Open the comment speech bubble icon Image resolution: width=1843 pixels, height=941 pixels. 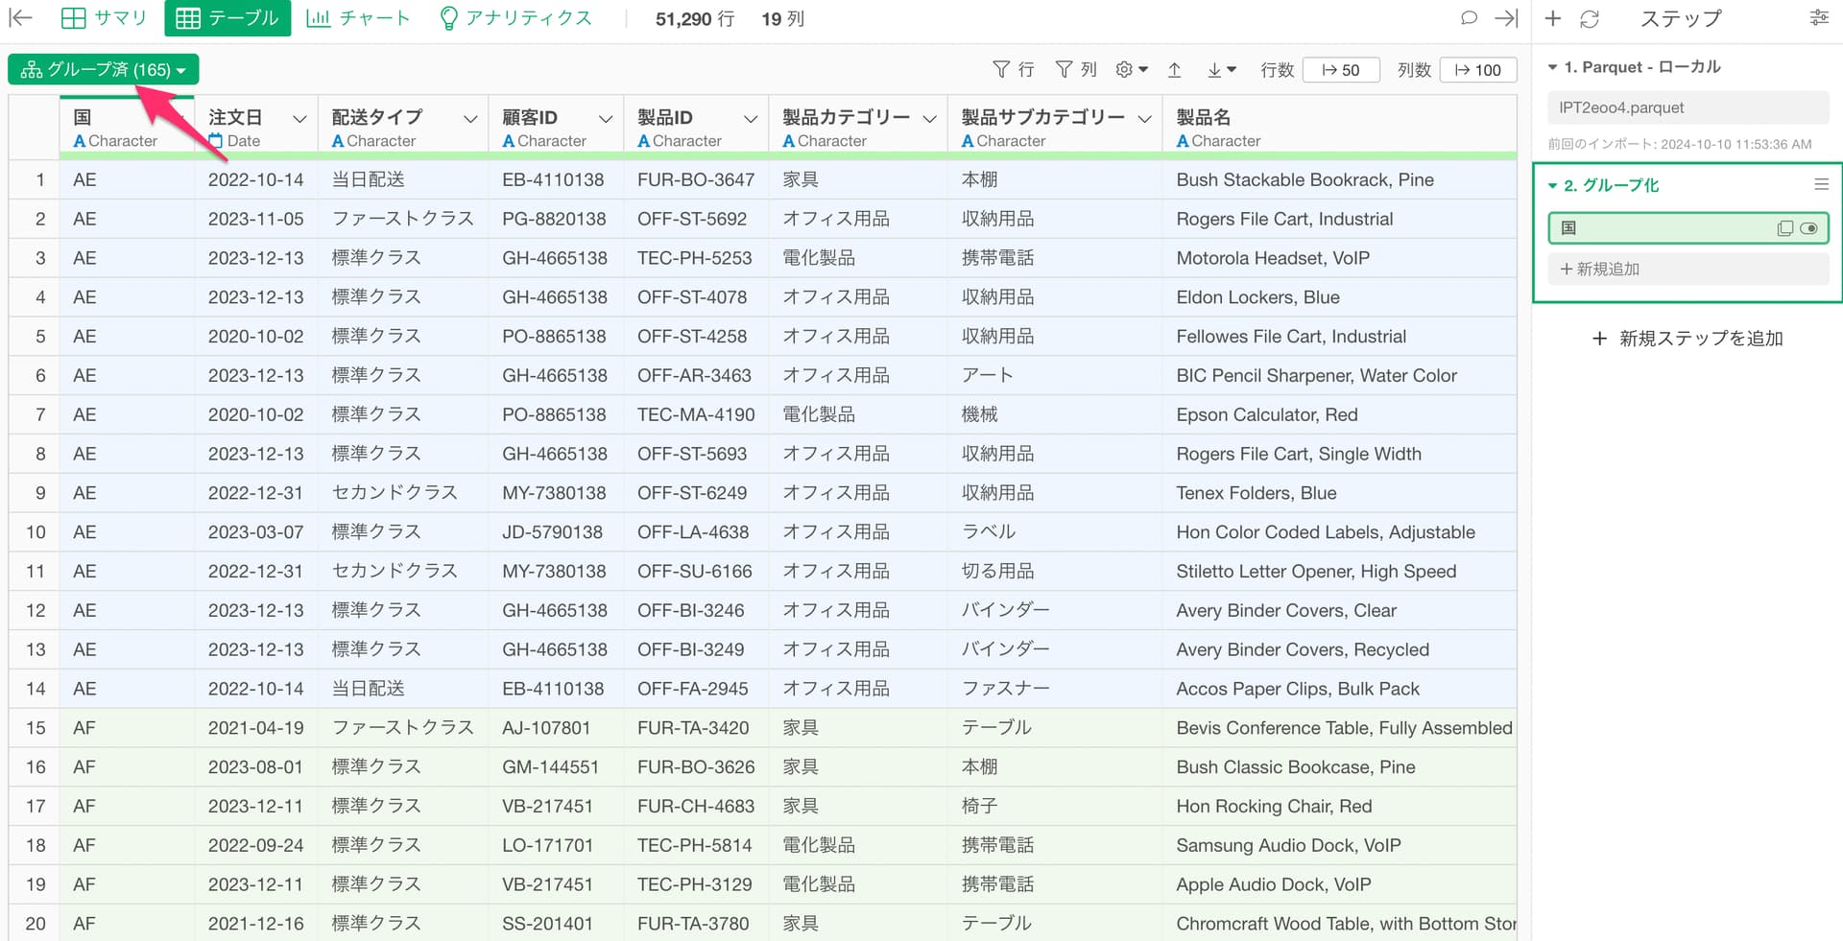[x=1469, y=18]
